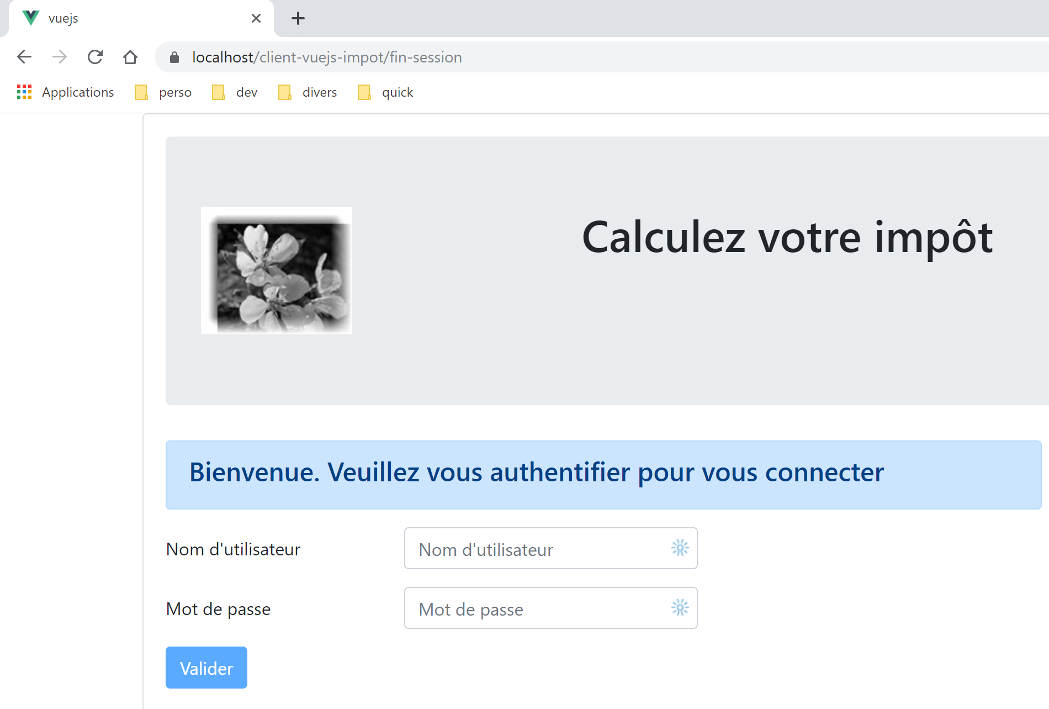Click the flower logo image
Screen dimensions: 1049x709
[277, 271]
